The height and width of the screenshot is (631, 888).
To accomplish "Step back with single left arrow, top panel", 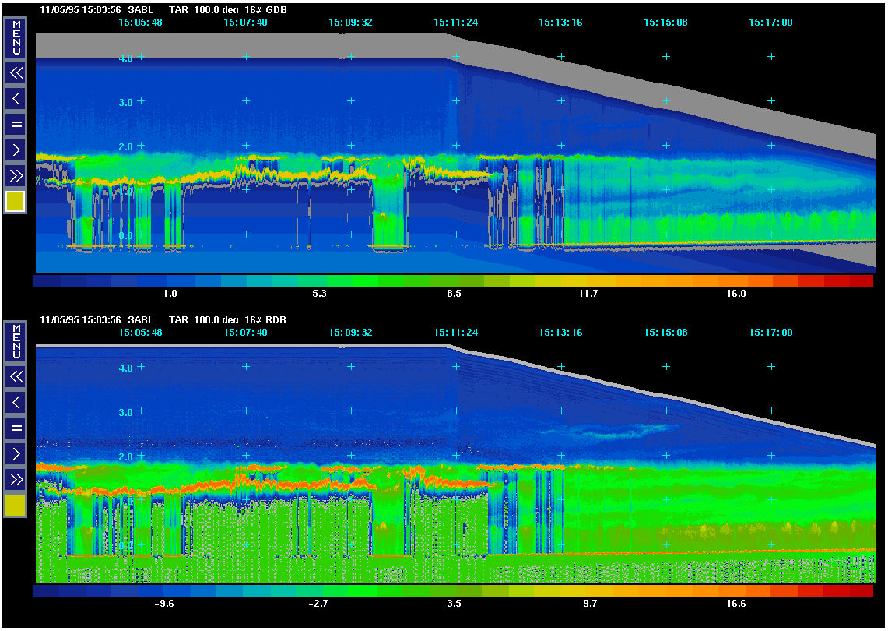I will click(x=16, y=98).
